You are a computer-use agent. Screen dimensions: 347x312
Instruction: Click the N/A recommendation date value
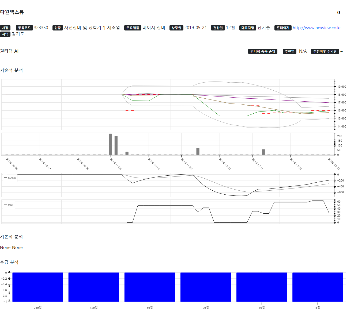pyautogui.click(x=303, y=51)
